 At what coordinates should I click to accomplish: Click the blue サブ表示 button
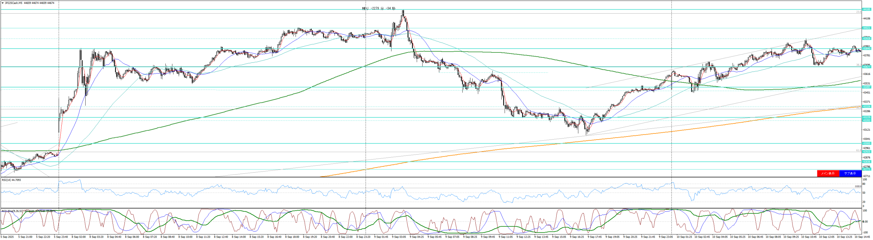850,173
